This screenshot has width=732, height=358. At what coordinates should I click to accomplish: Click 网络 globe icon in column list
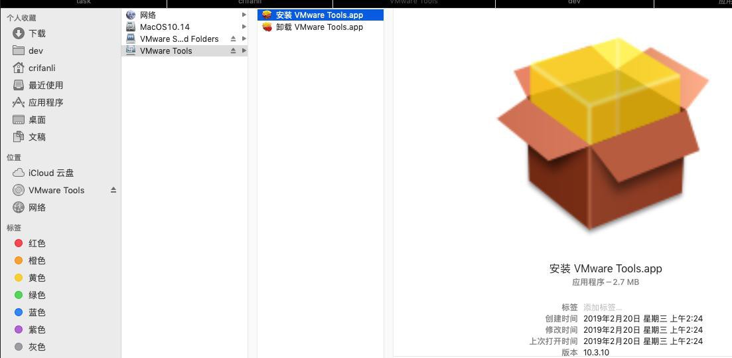point(131,15)
